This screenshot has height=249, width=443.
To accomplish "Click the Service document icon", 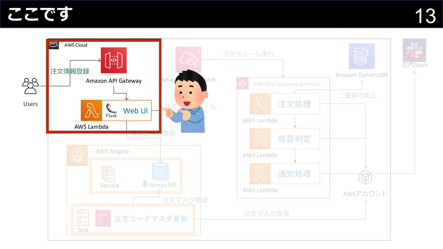I will tap(108, 173).
